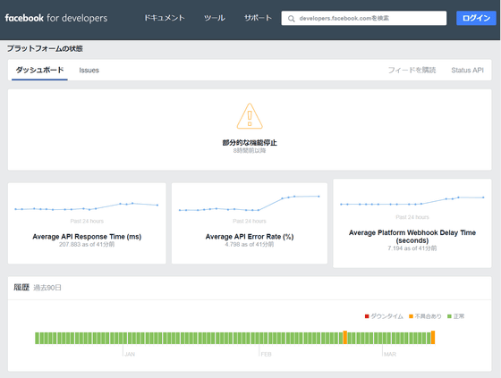Click the 過去90日 label
Image resolution: width=501 pixels, height=378 pixels.
click(x=47, y=288)
